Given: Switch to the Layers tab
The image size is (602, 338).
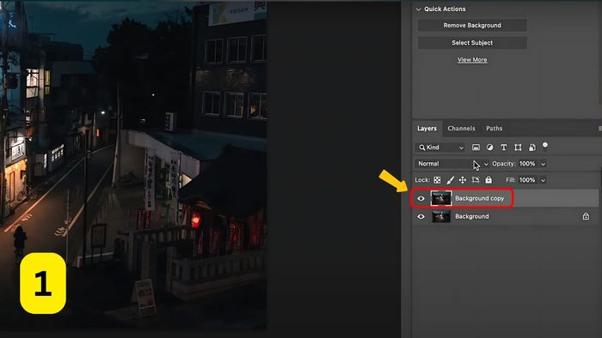Looking at the screenshot, I should (x=427, y=128).
